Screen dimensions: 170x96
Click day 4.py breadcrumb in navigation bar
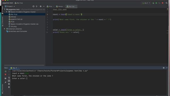click(x=19, y=3)
